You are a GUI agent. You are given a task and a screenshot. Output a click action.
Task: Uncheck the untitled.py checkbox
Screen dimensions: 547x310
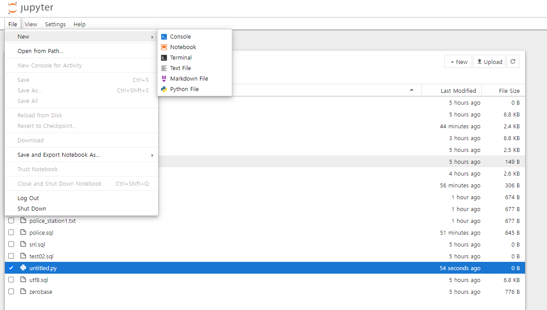11,268
